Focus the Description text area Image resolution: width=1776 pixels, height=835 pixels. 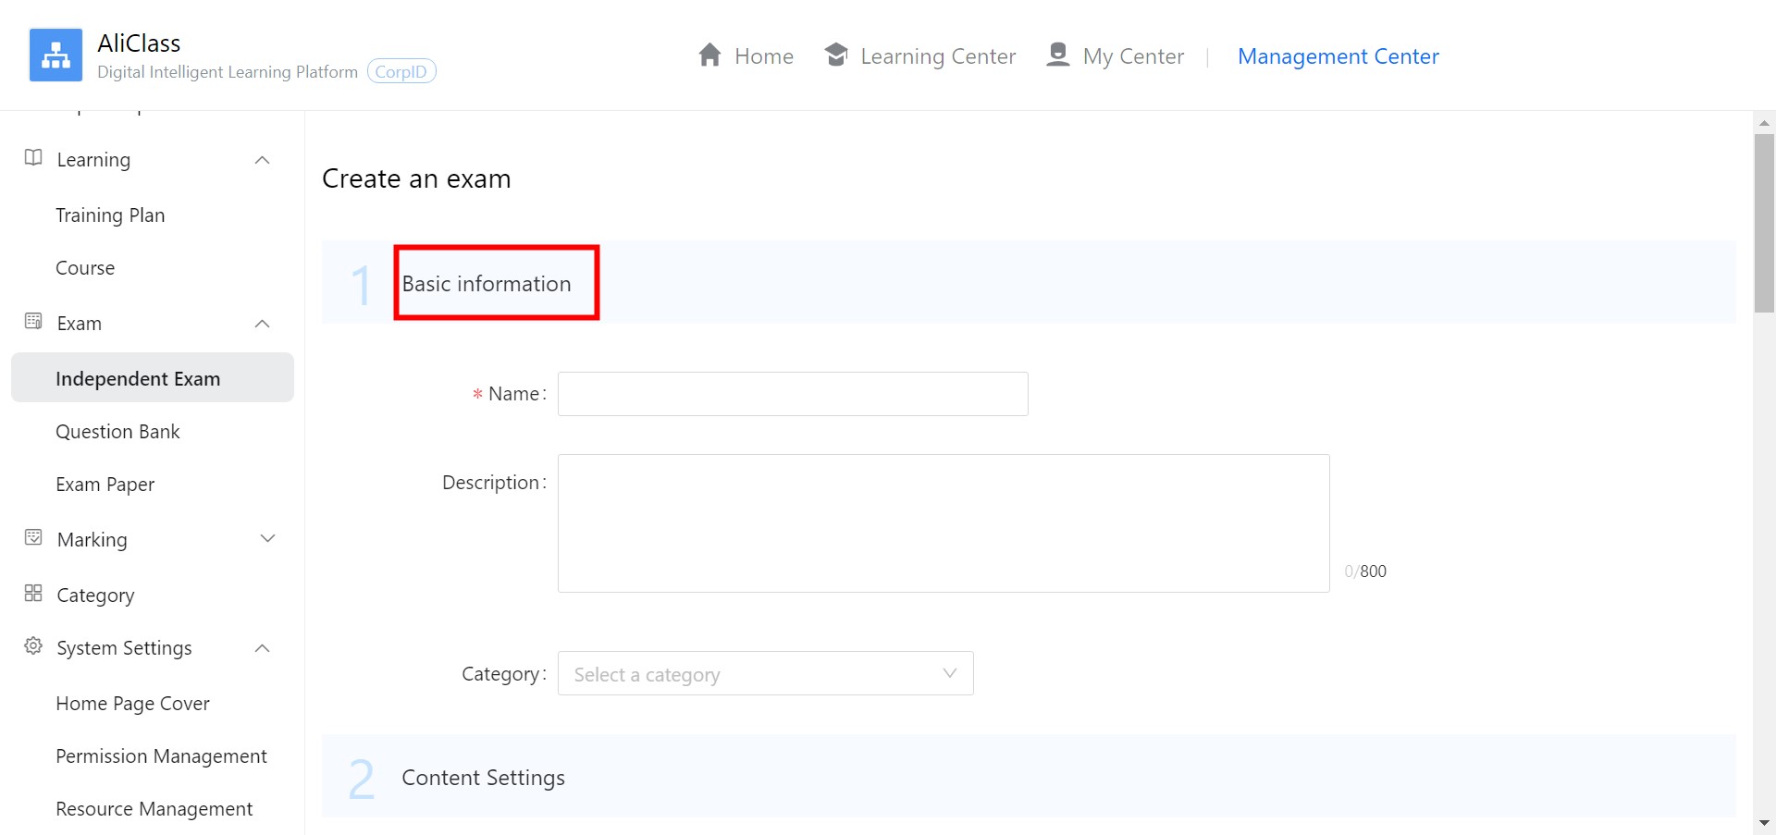(943, 523)
